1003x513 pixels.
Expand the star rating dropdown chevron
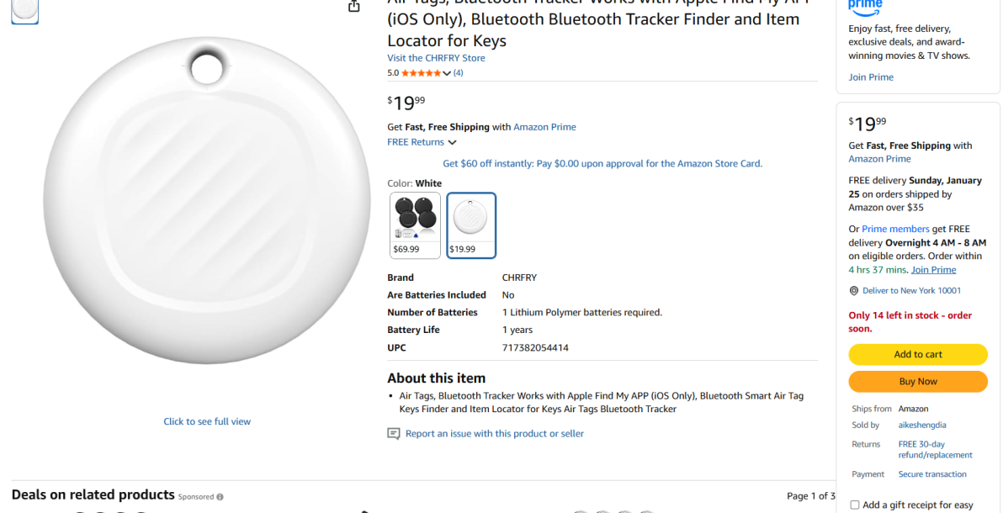pyautogui.click(x=447, y=74)
